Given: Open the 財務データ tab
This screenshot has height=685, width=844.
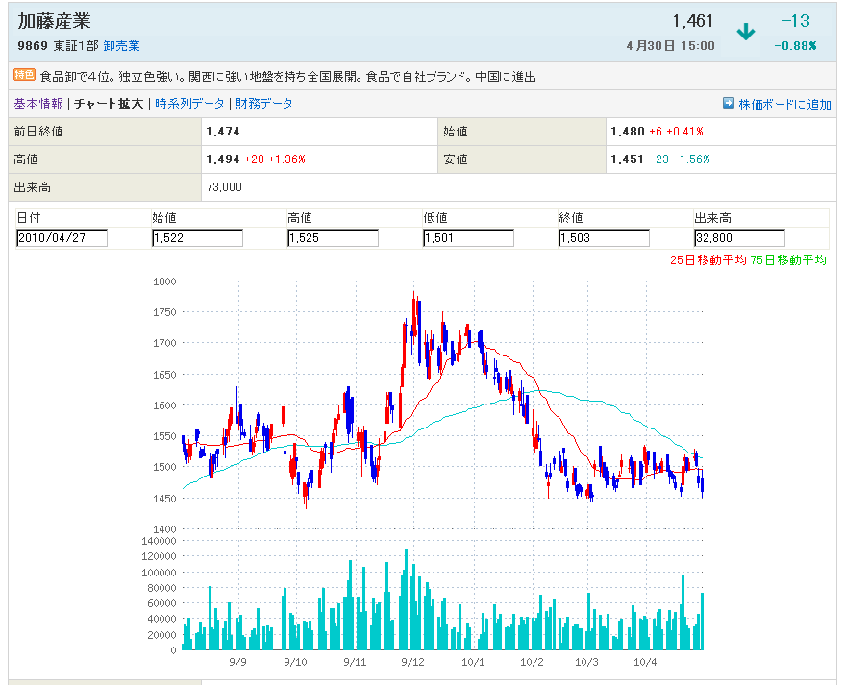Looking at the screenshot, I should tap(264, 104).
